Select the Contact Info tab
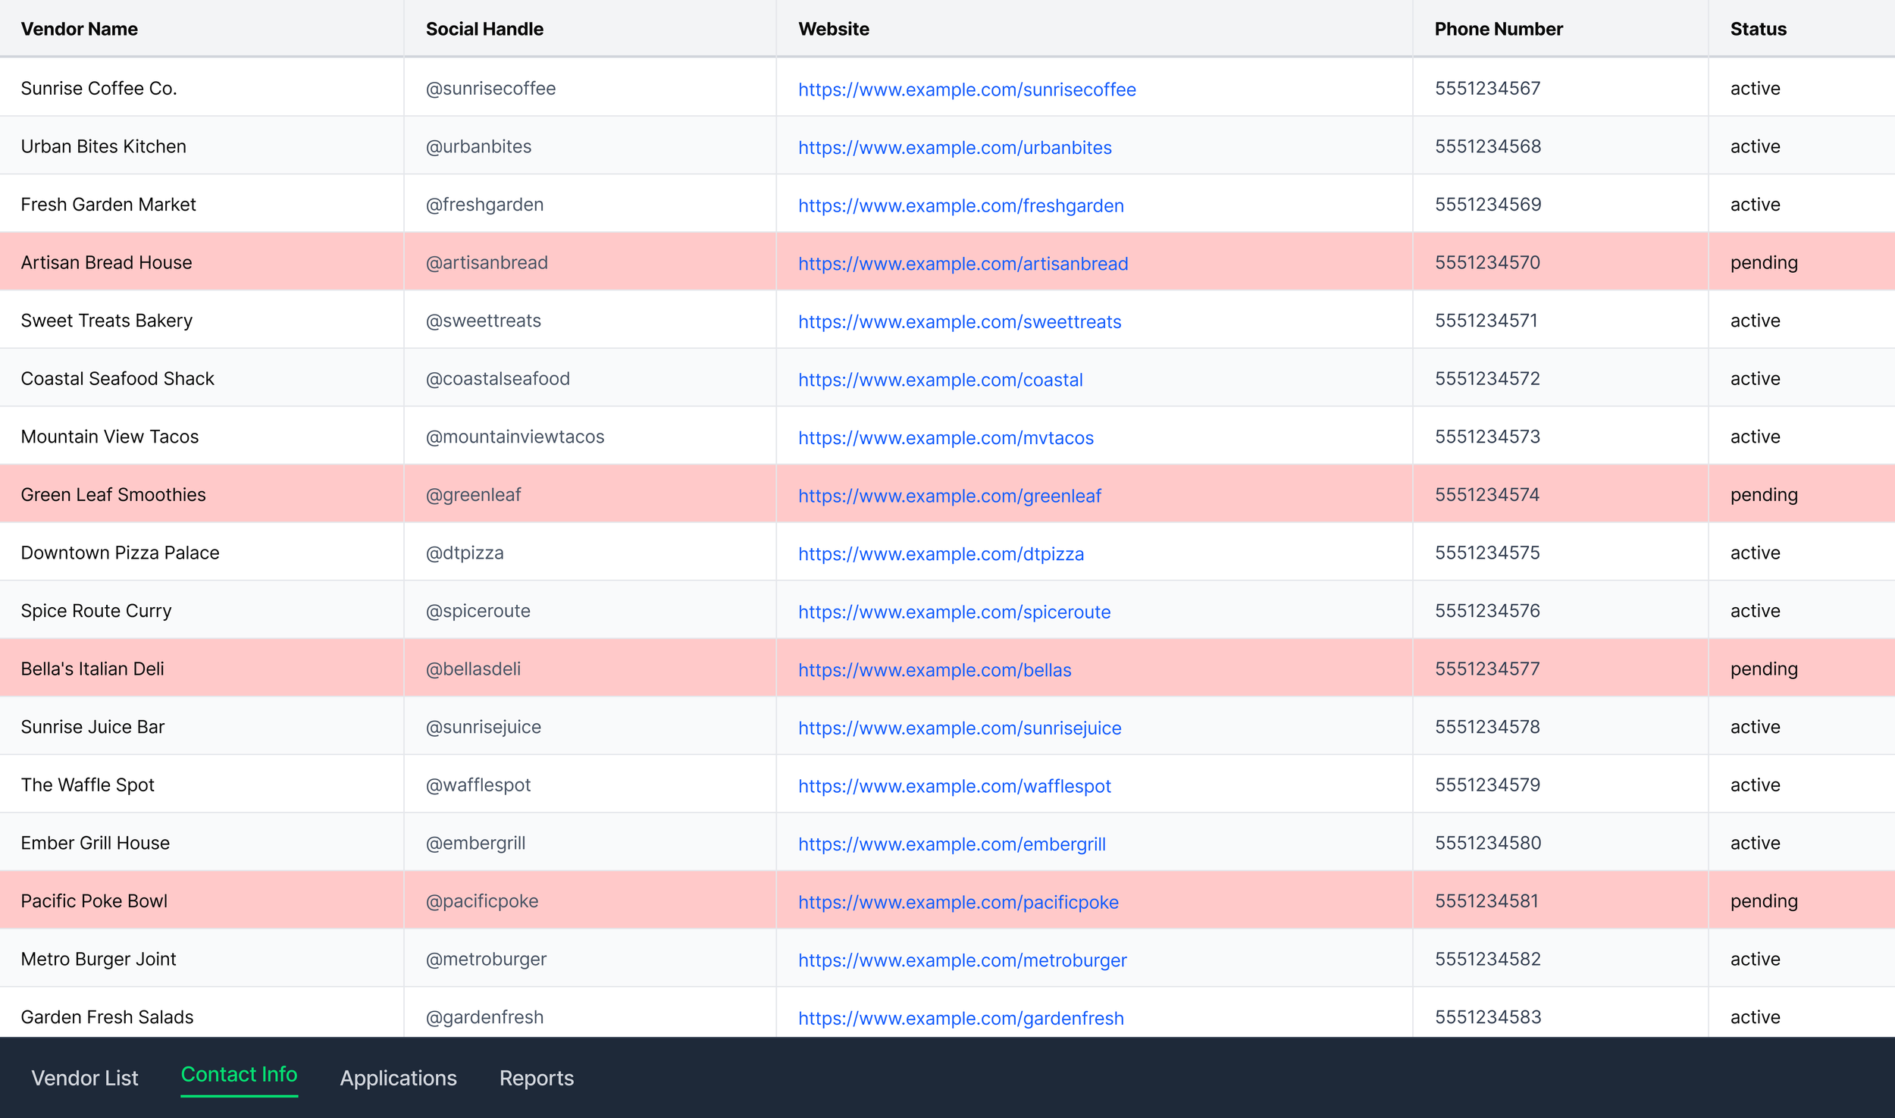The width and height of the screenshot is (1895, 1118). (239, 1075)
